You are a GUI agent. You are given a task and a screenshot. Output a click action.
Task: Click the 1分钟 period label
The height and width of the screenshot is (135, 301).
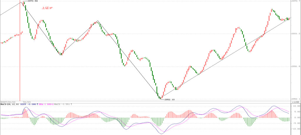point(296,102)
